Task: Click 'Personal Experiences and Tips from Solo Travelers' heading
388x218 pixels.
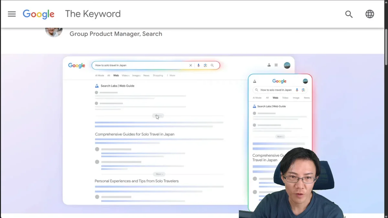Action: [x=136, y=181]
